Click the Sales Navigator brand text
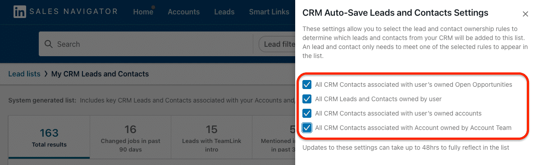 [x=73, y=12]
